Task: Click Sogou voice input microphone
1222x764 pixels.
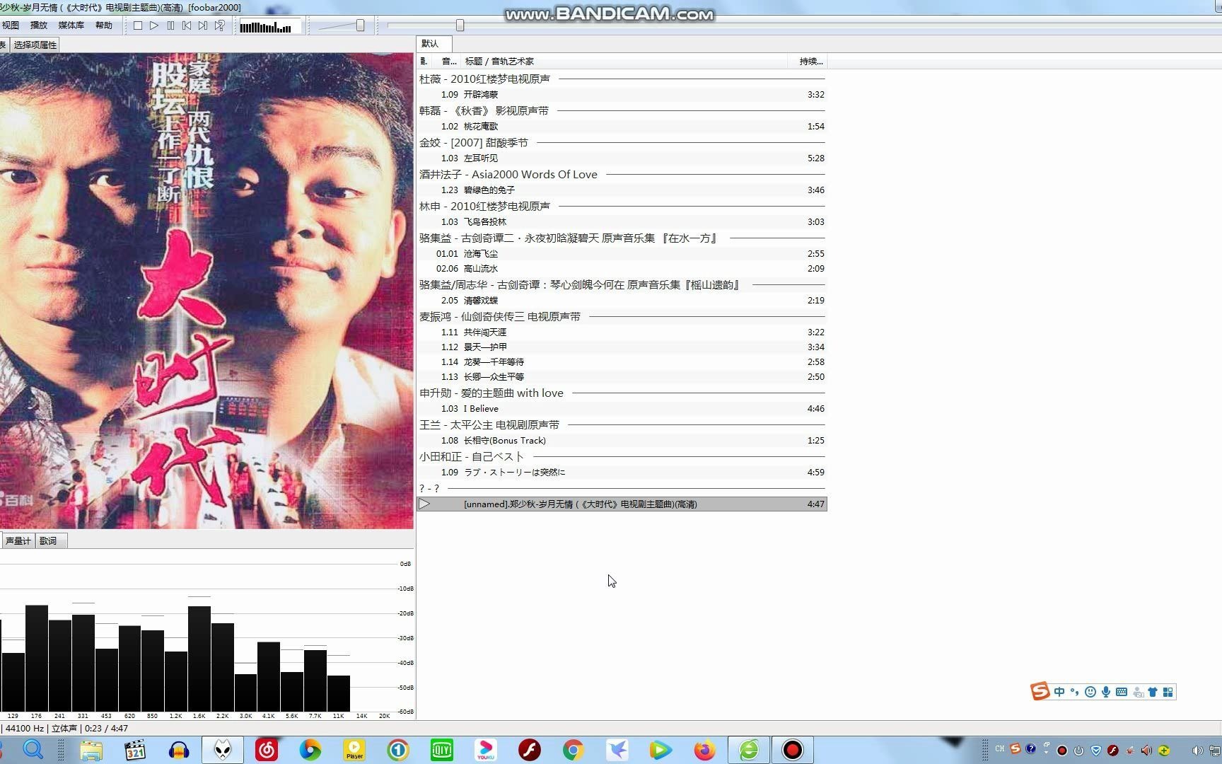Action: [1105, 692]
